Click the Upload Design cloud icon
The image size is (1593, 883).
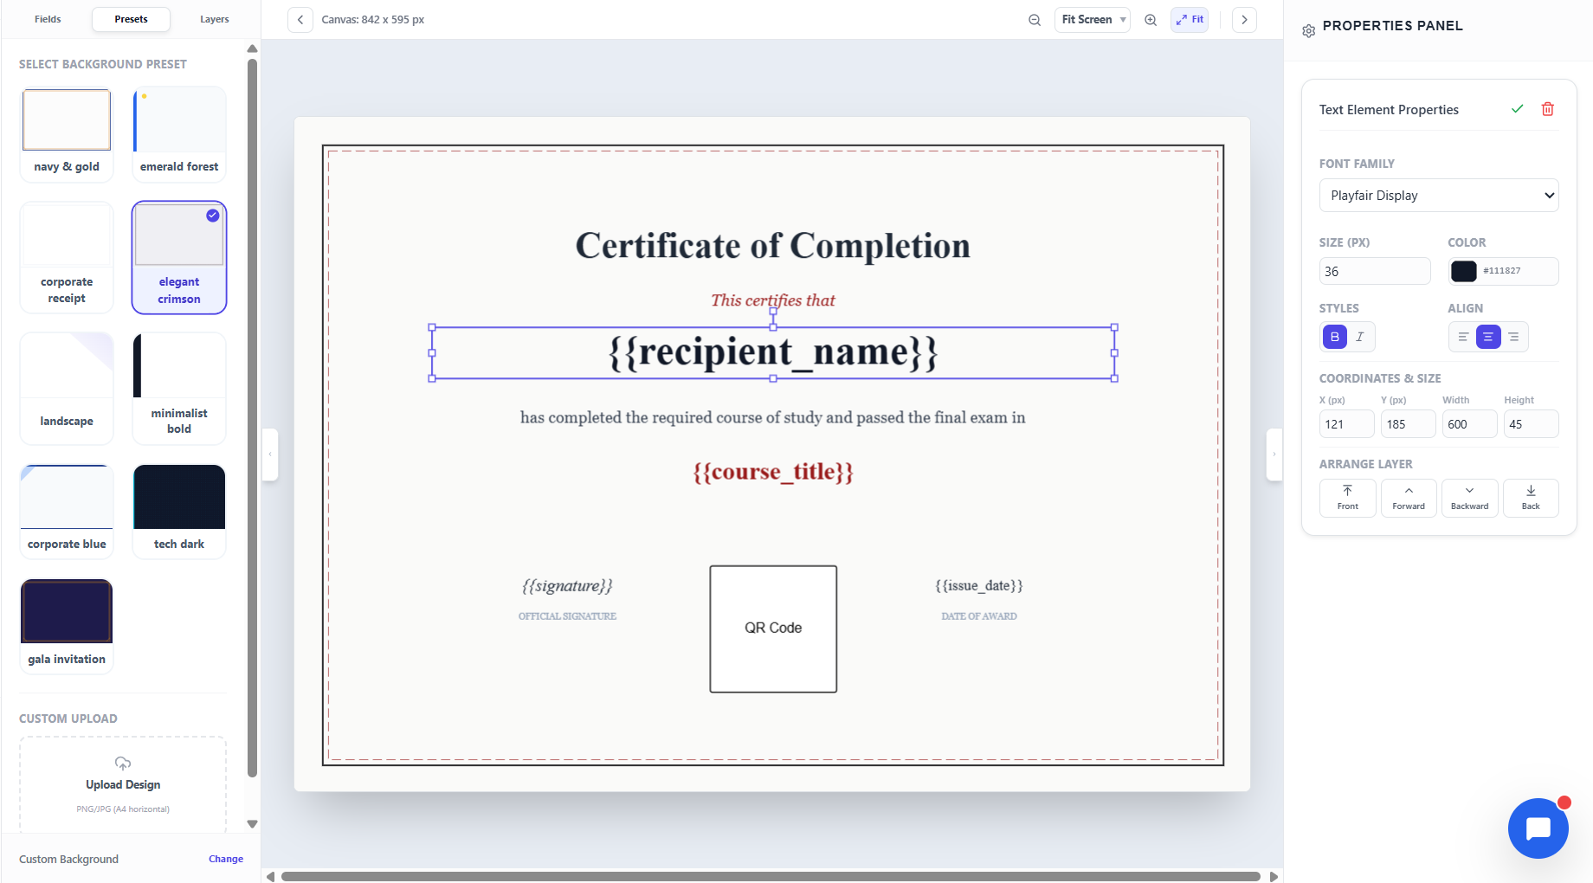coord(123,764)
